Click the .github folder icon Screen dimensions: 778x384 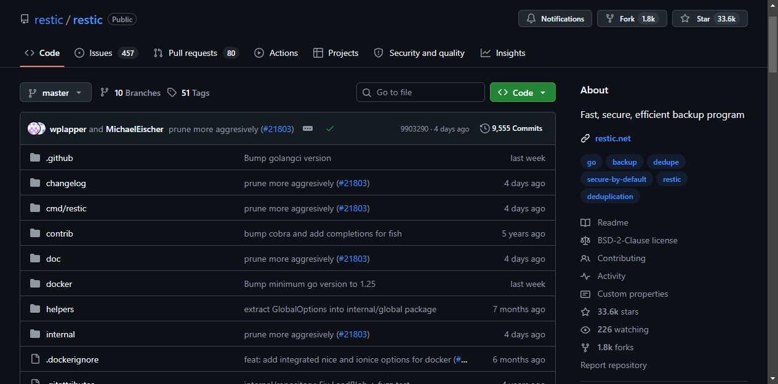[x=34, y=158]
